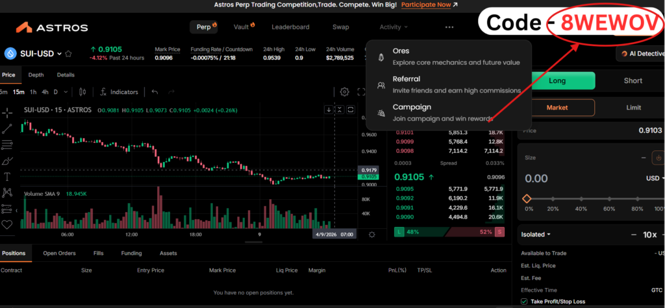Screen dimensions: 665x308
Task: Open the Swap page
Action: click(x=340, y=27)
